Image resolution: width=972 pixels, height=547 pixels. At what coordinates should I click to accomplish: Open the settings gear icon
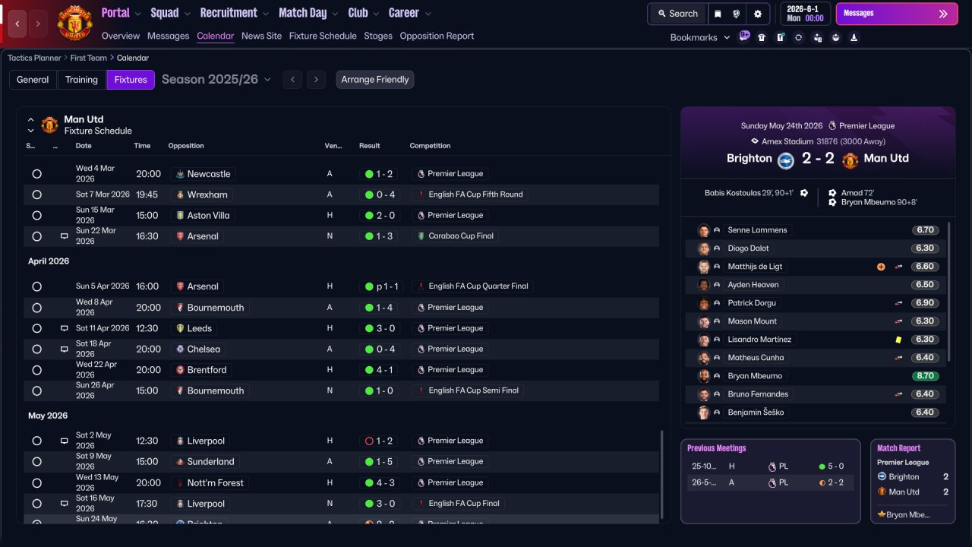click(757, 14)
